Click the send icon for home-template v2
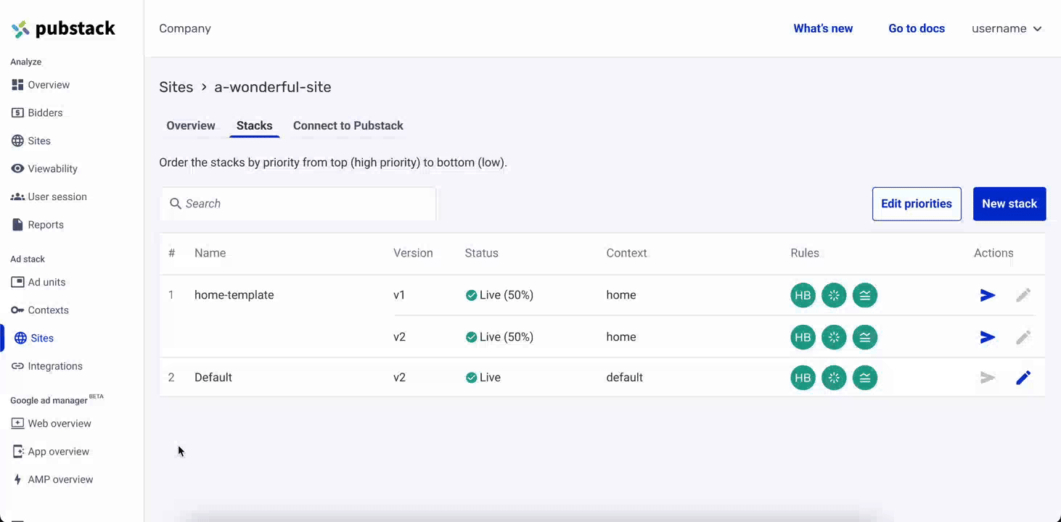The height and width of the screenshot is (522, 1061). point(987,337)
